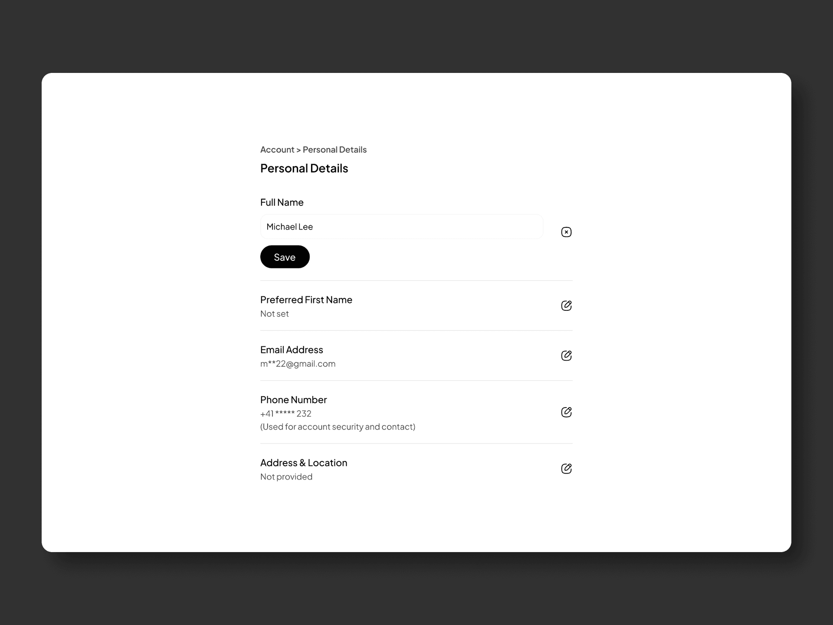Open Email Address editor with pencil icon
The height and width of the screenshot is (625, 833).
tap(566, 355)
